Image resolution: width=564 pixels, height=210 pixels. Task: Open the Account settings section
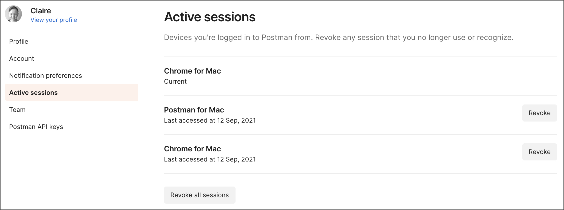pyautogui.click(x=22, y=59)
